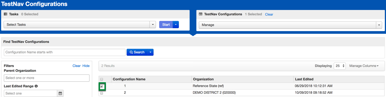Click configuration name 2

pyautogui.click(x=125, y=93)
